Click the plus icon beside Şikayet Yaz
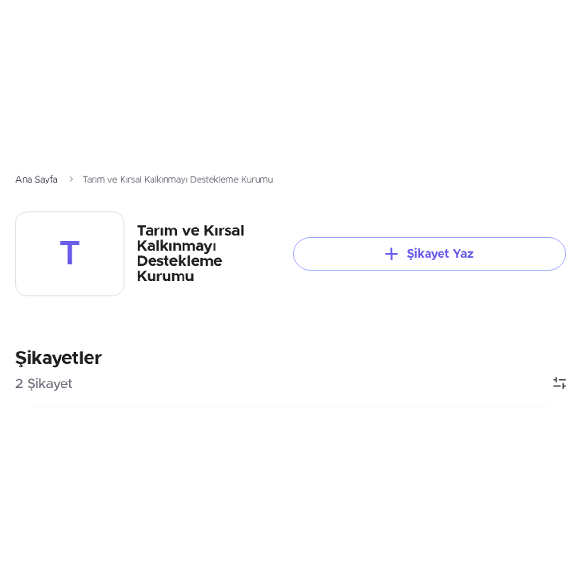Screen dimensions: 581x581 pos(391,254)
